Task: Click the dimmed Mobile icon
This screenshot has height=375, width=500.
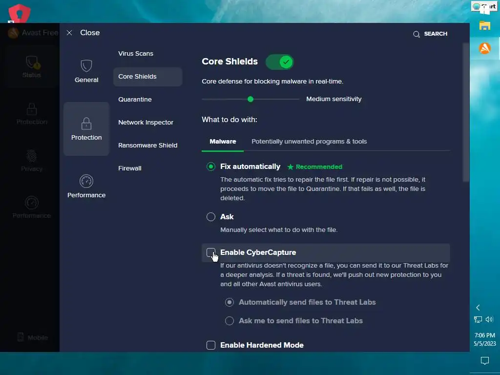Action: point(21,337)
